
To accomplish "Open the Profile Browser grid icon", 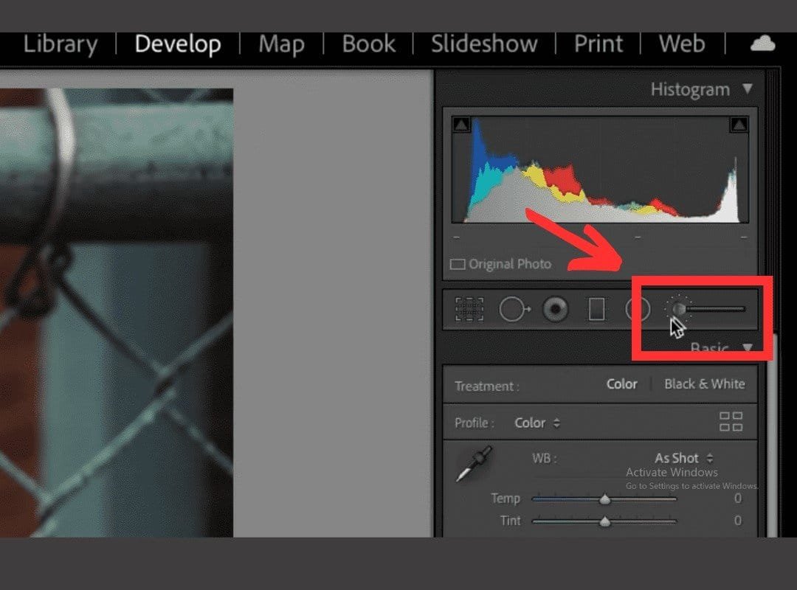I will 731,422.
